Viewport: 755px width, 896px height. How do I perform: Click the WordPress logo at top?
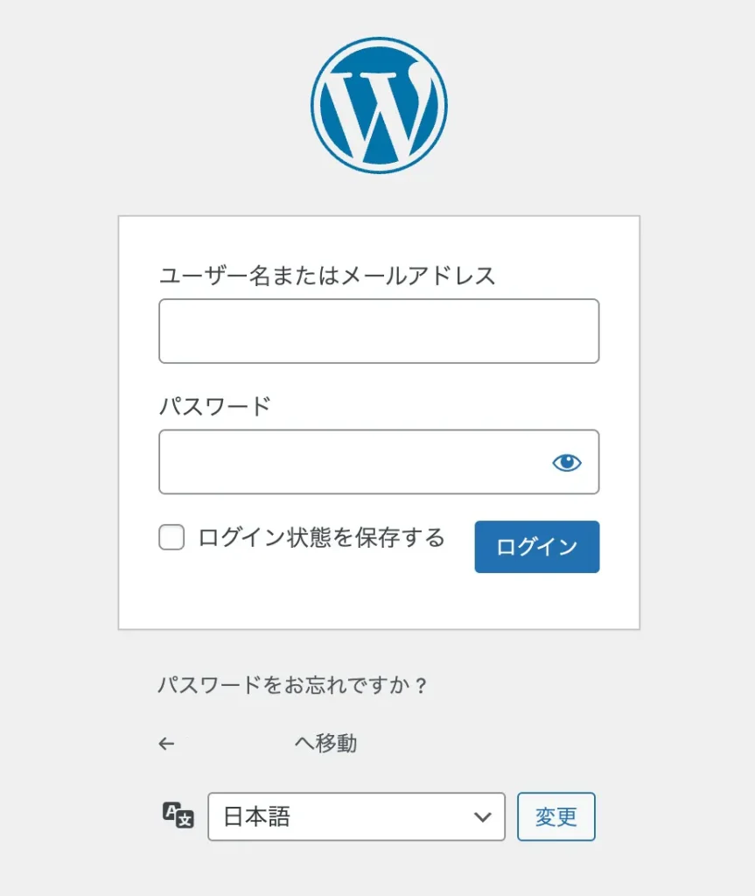point(379,106)
